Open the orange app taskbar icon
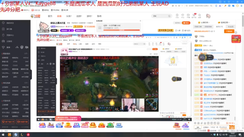Image resolution: width=244 pixels, height=137 pixels. (x=9, y=135)
